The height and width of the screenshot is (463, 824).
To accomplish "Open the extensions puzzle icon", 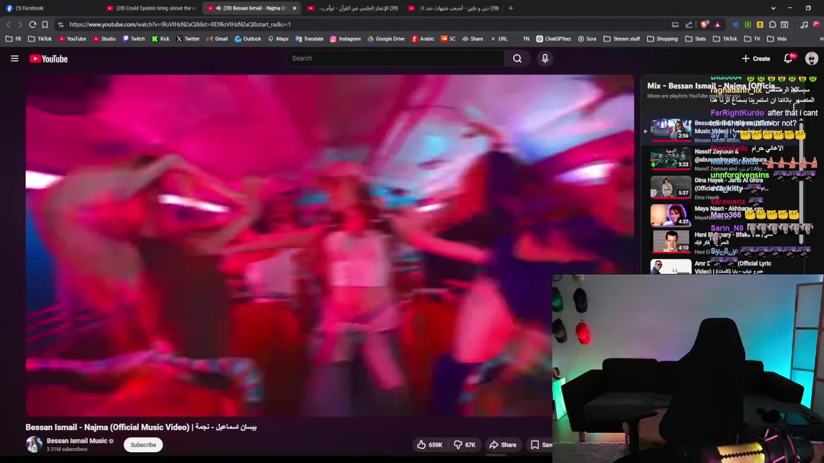I will [772, 24].
